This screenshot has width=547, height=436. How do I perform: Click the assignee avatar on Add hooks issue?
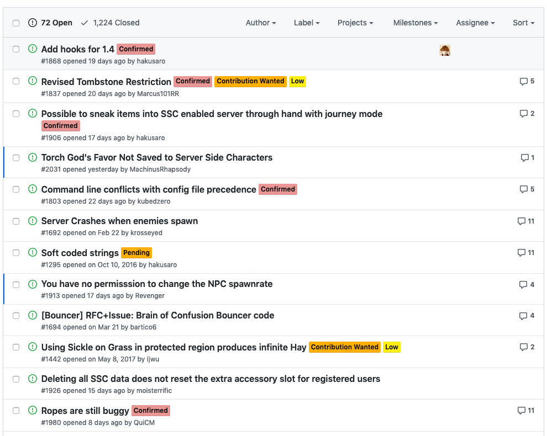(445, 50)
